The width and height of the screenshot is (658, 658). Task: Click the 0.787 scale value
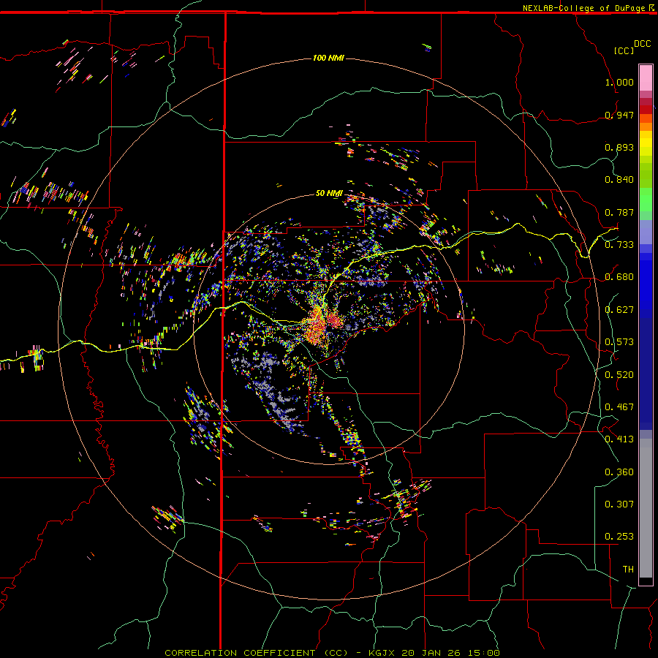click(x=619, y=212)
